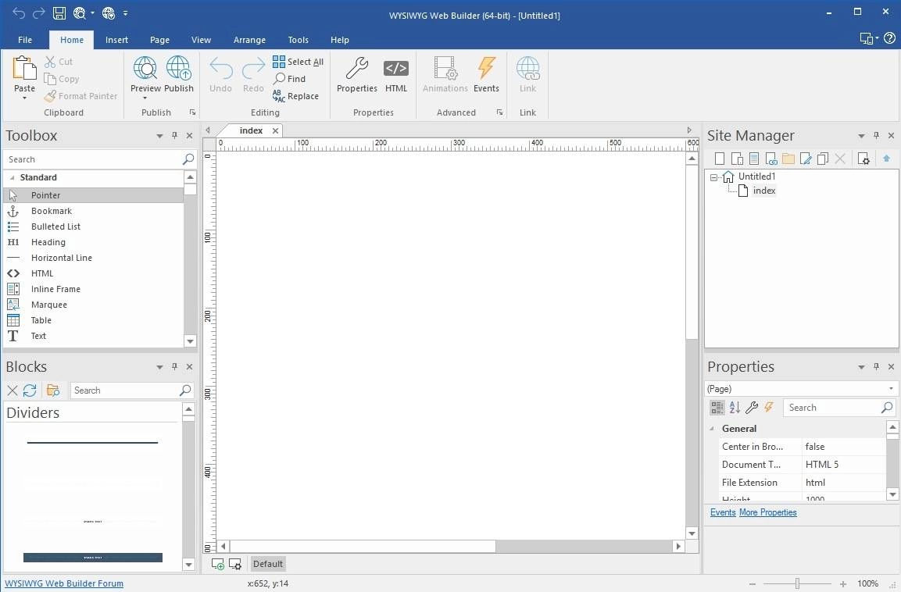901x592 pixels.
Task: Select index page in Site Manager tree
Action: point(763,191)
